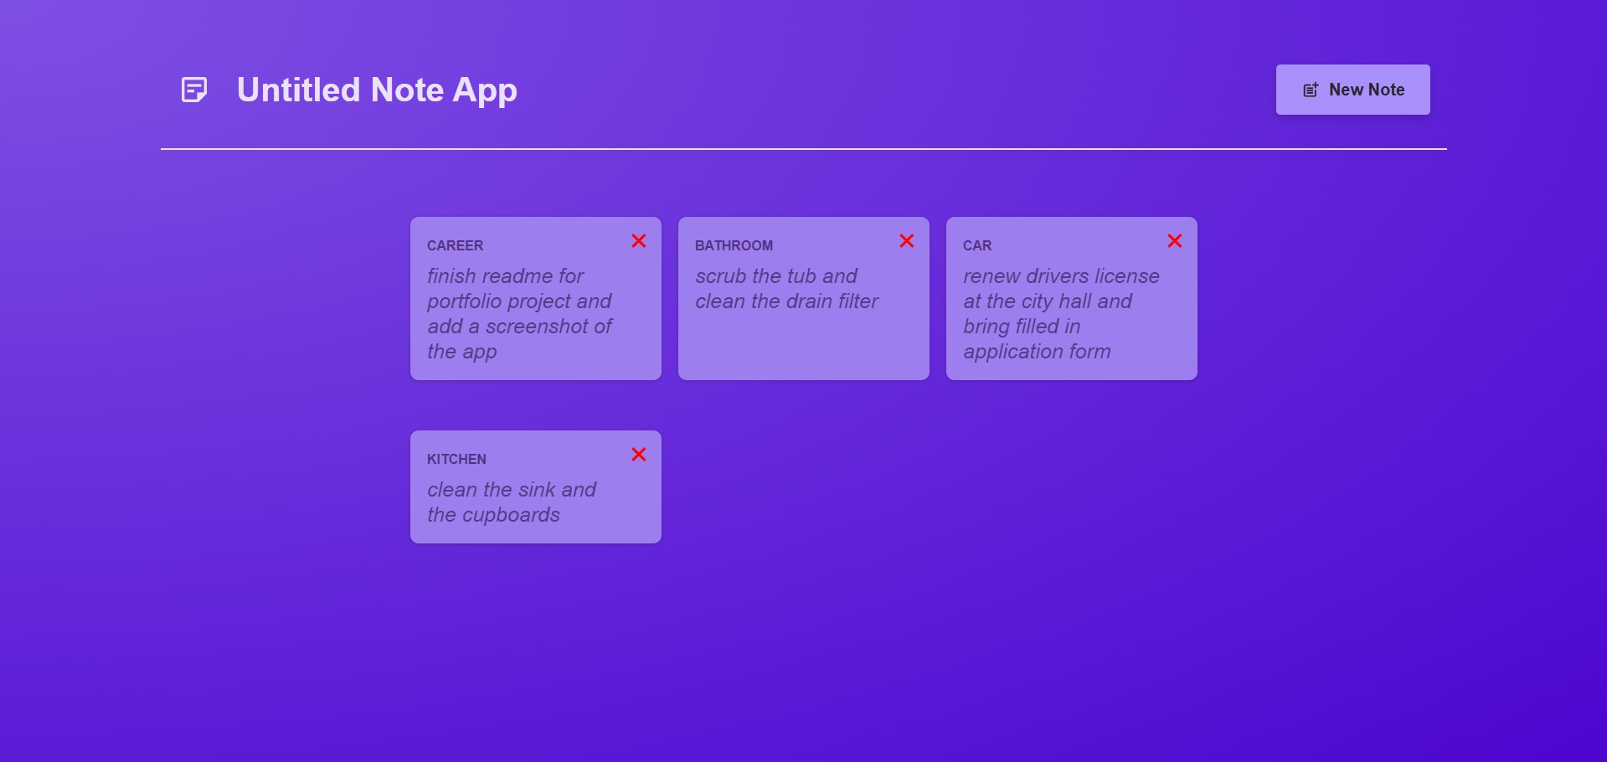Click the note app logo icon
The image size is (1607, 762).
[194, 90]
